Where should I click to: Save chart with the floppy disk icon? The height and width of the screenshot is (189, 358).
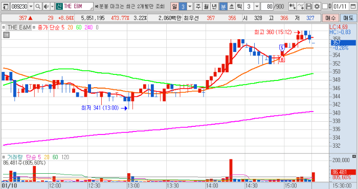coord(309,7)
